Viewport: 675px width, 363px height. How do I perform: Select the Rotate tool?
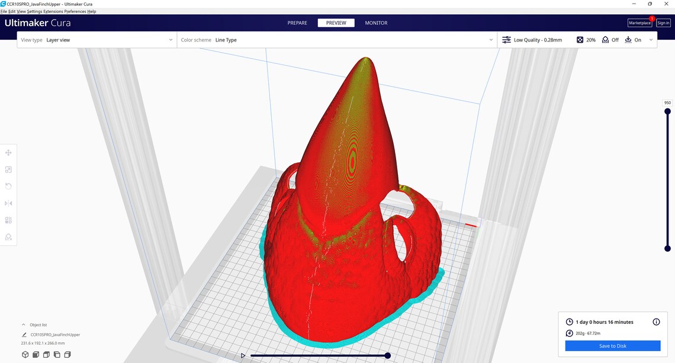(x=8, y=186)
